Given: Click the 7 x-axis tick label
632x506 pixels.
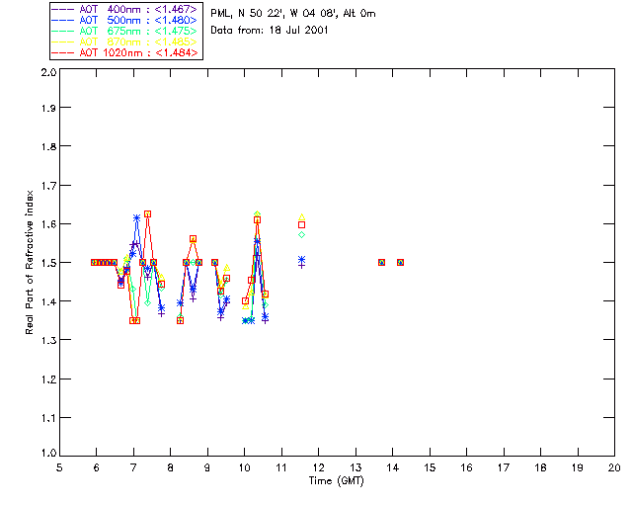Looking at the screenshot, I should 133,467.
